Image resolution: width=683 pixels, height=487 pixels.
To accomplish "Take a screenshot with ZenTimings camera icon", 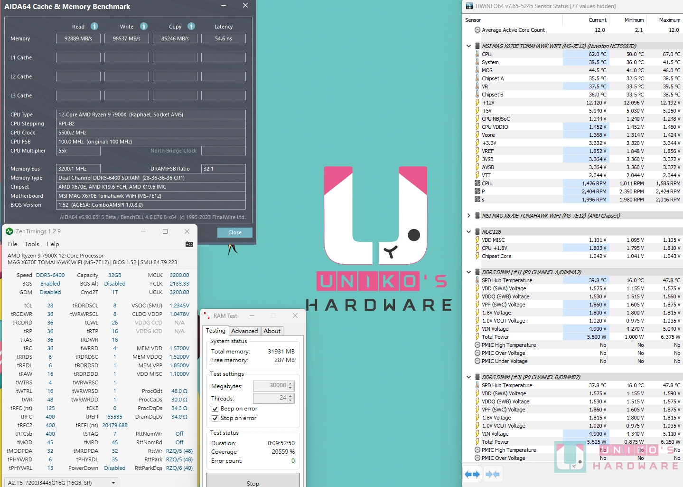I will (x=189, y=244).
